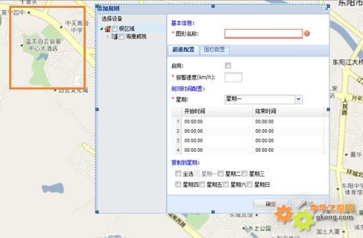The height and width of the screenshot is (238, 363).
Task: Focus the 图形名称 input field
Action: [x=264, y=34]
